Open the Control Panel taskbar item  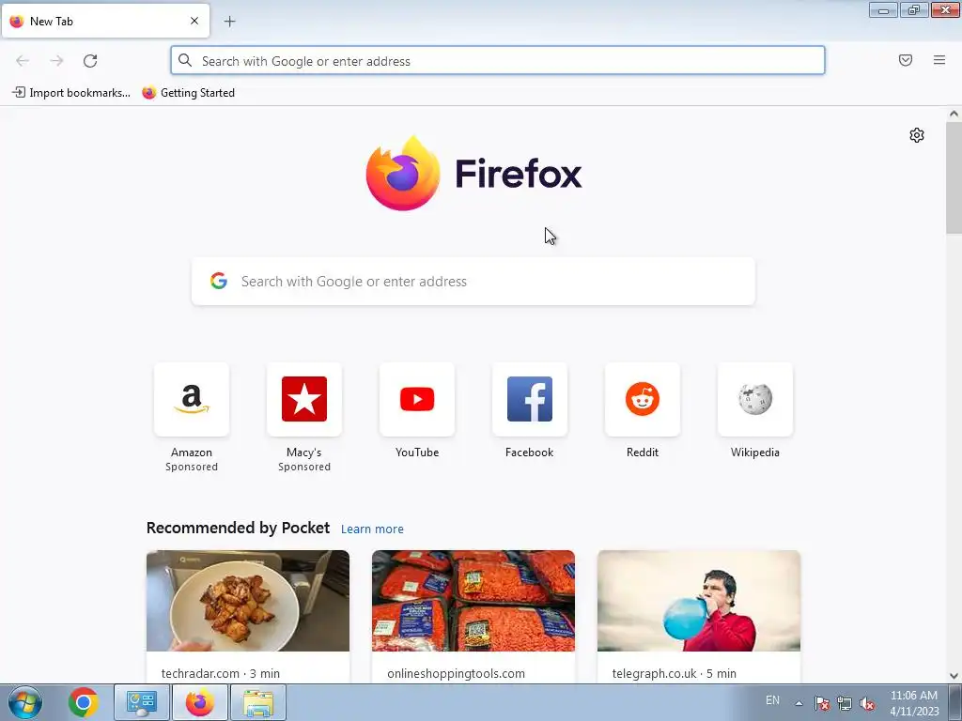click(x=142, y=702)
